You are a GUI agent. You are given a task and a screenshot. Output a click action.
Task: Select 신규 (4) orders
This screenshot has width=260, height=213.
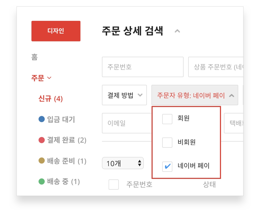click(x=51, y=99)
